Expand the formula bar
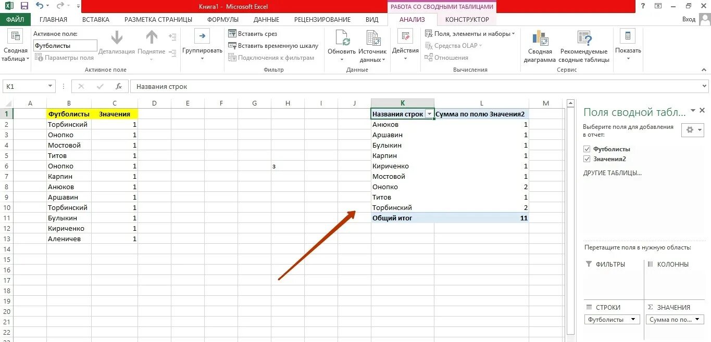The image size is (711, 342). click(x=704, y=86)
